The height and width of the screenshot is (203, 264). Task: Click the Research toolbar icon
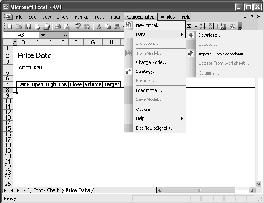87,27
